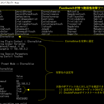Click the Englishmansdentist plugin name
104x104 pixels.
26,19
